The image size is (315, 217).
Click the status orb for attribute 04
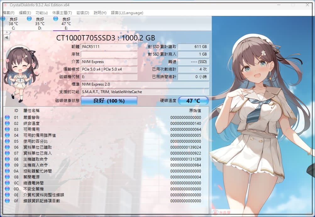[x=7, y=135]
